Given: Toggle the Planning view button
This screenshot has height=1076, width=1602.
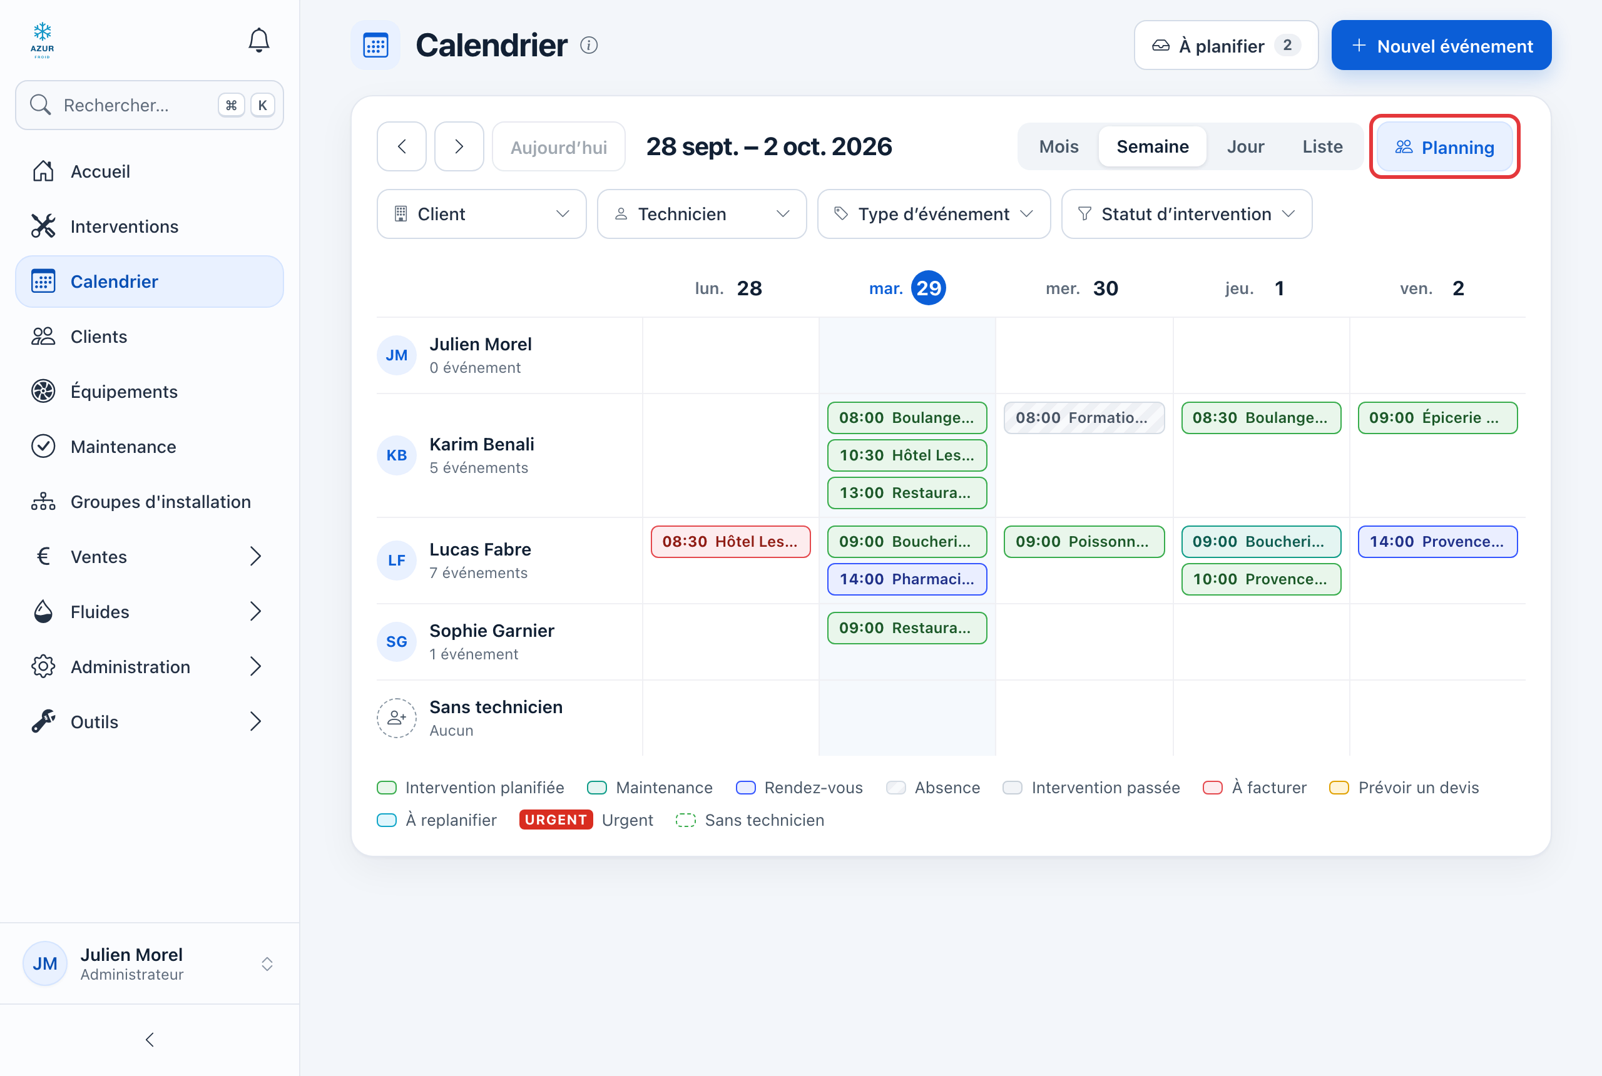Looking at the screenshot, I should (1445, 147).
